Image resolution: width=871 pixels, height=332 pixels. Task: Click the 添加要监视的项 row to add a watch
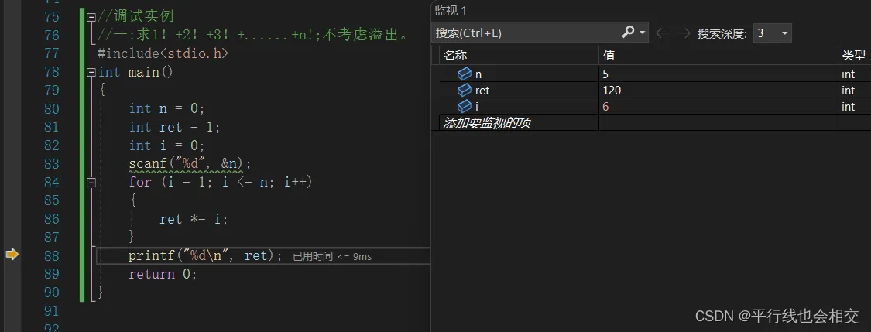[x=487, y=123]
